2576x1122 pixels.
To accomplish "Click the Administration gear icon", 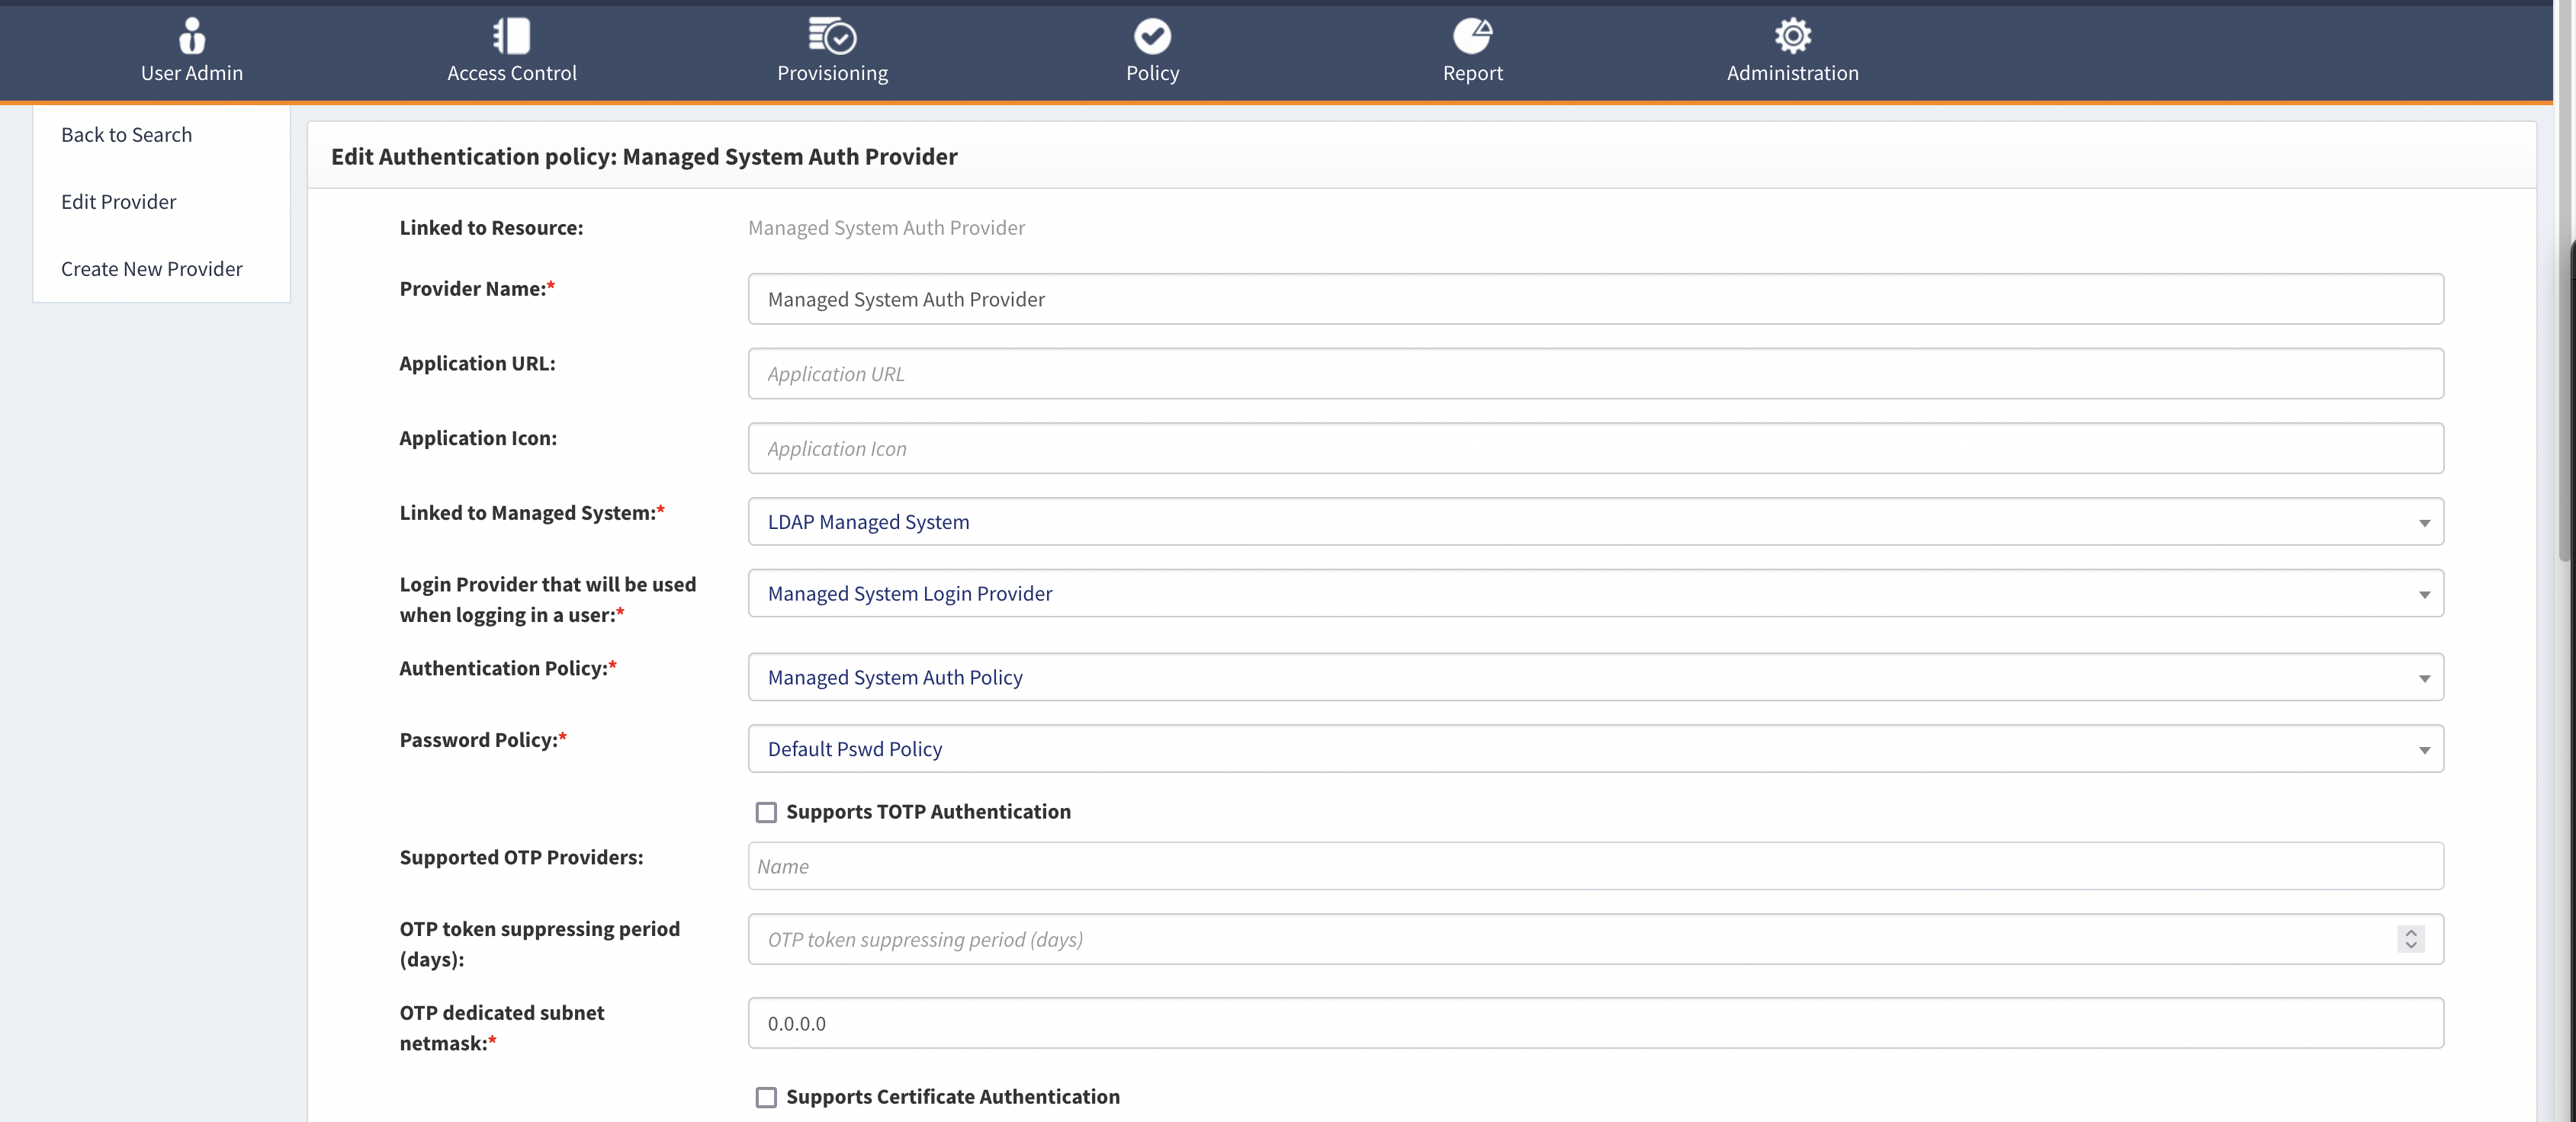I will (1792, 36).
